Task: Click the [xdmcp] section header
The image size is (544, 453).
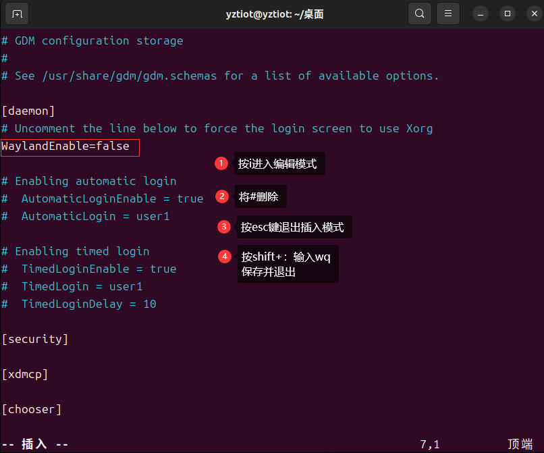Action: 24,374
